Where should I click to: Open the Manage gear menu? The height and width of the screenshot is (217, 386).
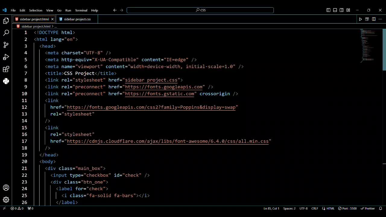point(6,200)
